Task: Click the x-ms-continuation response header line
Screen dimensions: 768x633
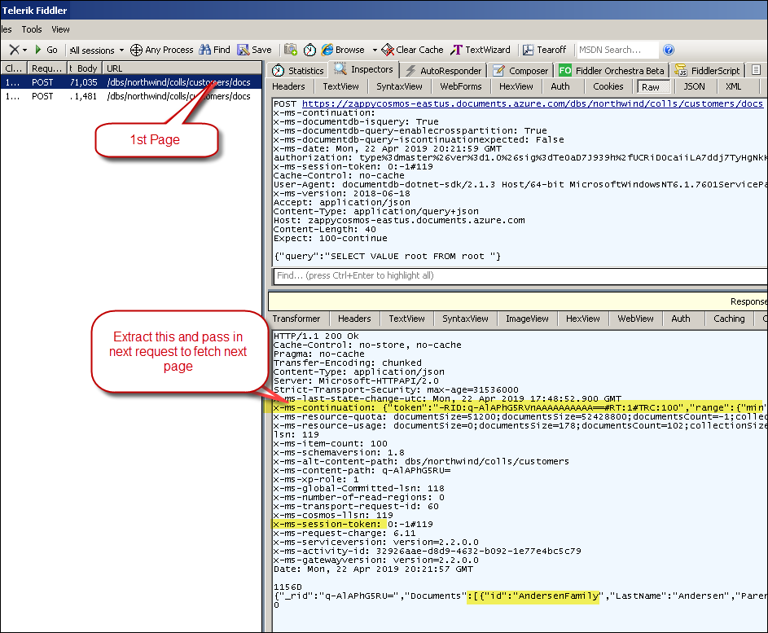Action: pos(520,407)
